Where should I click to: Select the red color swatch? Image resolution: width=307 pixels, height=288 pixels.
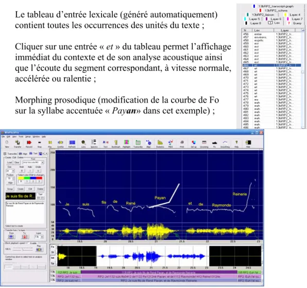(x=39, y=178)
